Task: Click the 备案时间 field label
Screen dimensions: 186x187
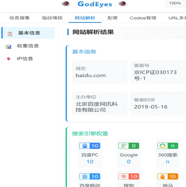Action: click(144, 100)
